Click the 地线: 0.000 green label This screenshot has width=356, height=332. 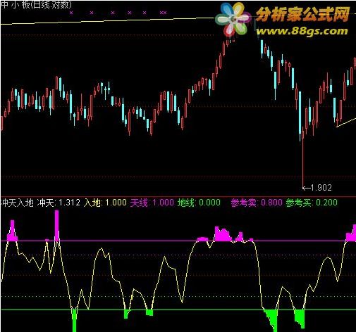pyautogui.click(x=199, y=203)
